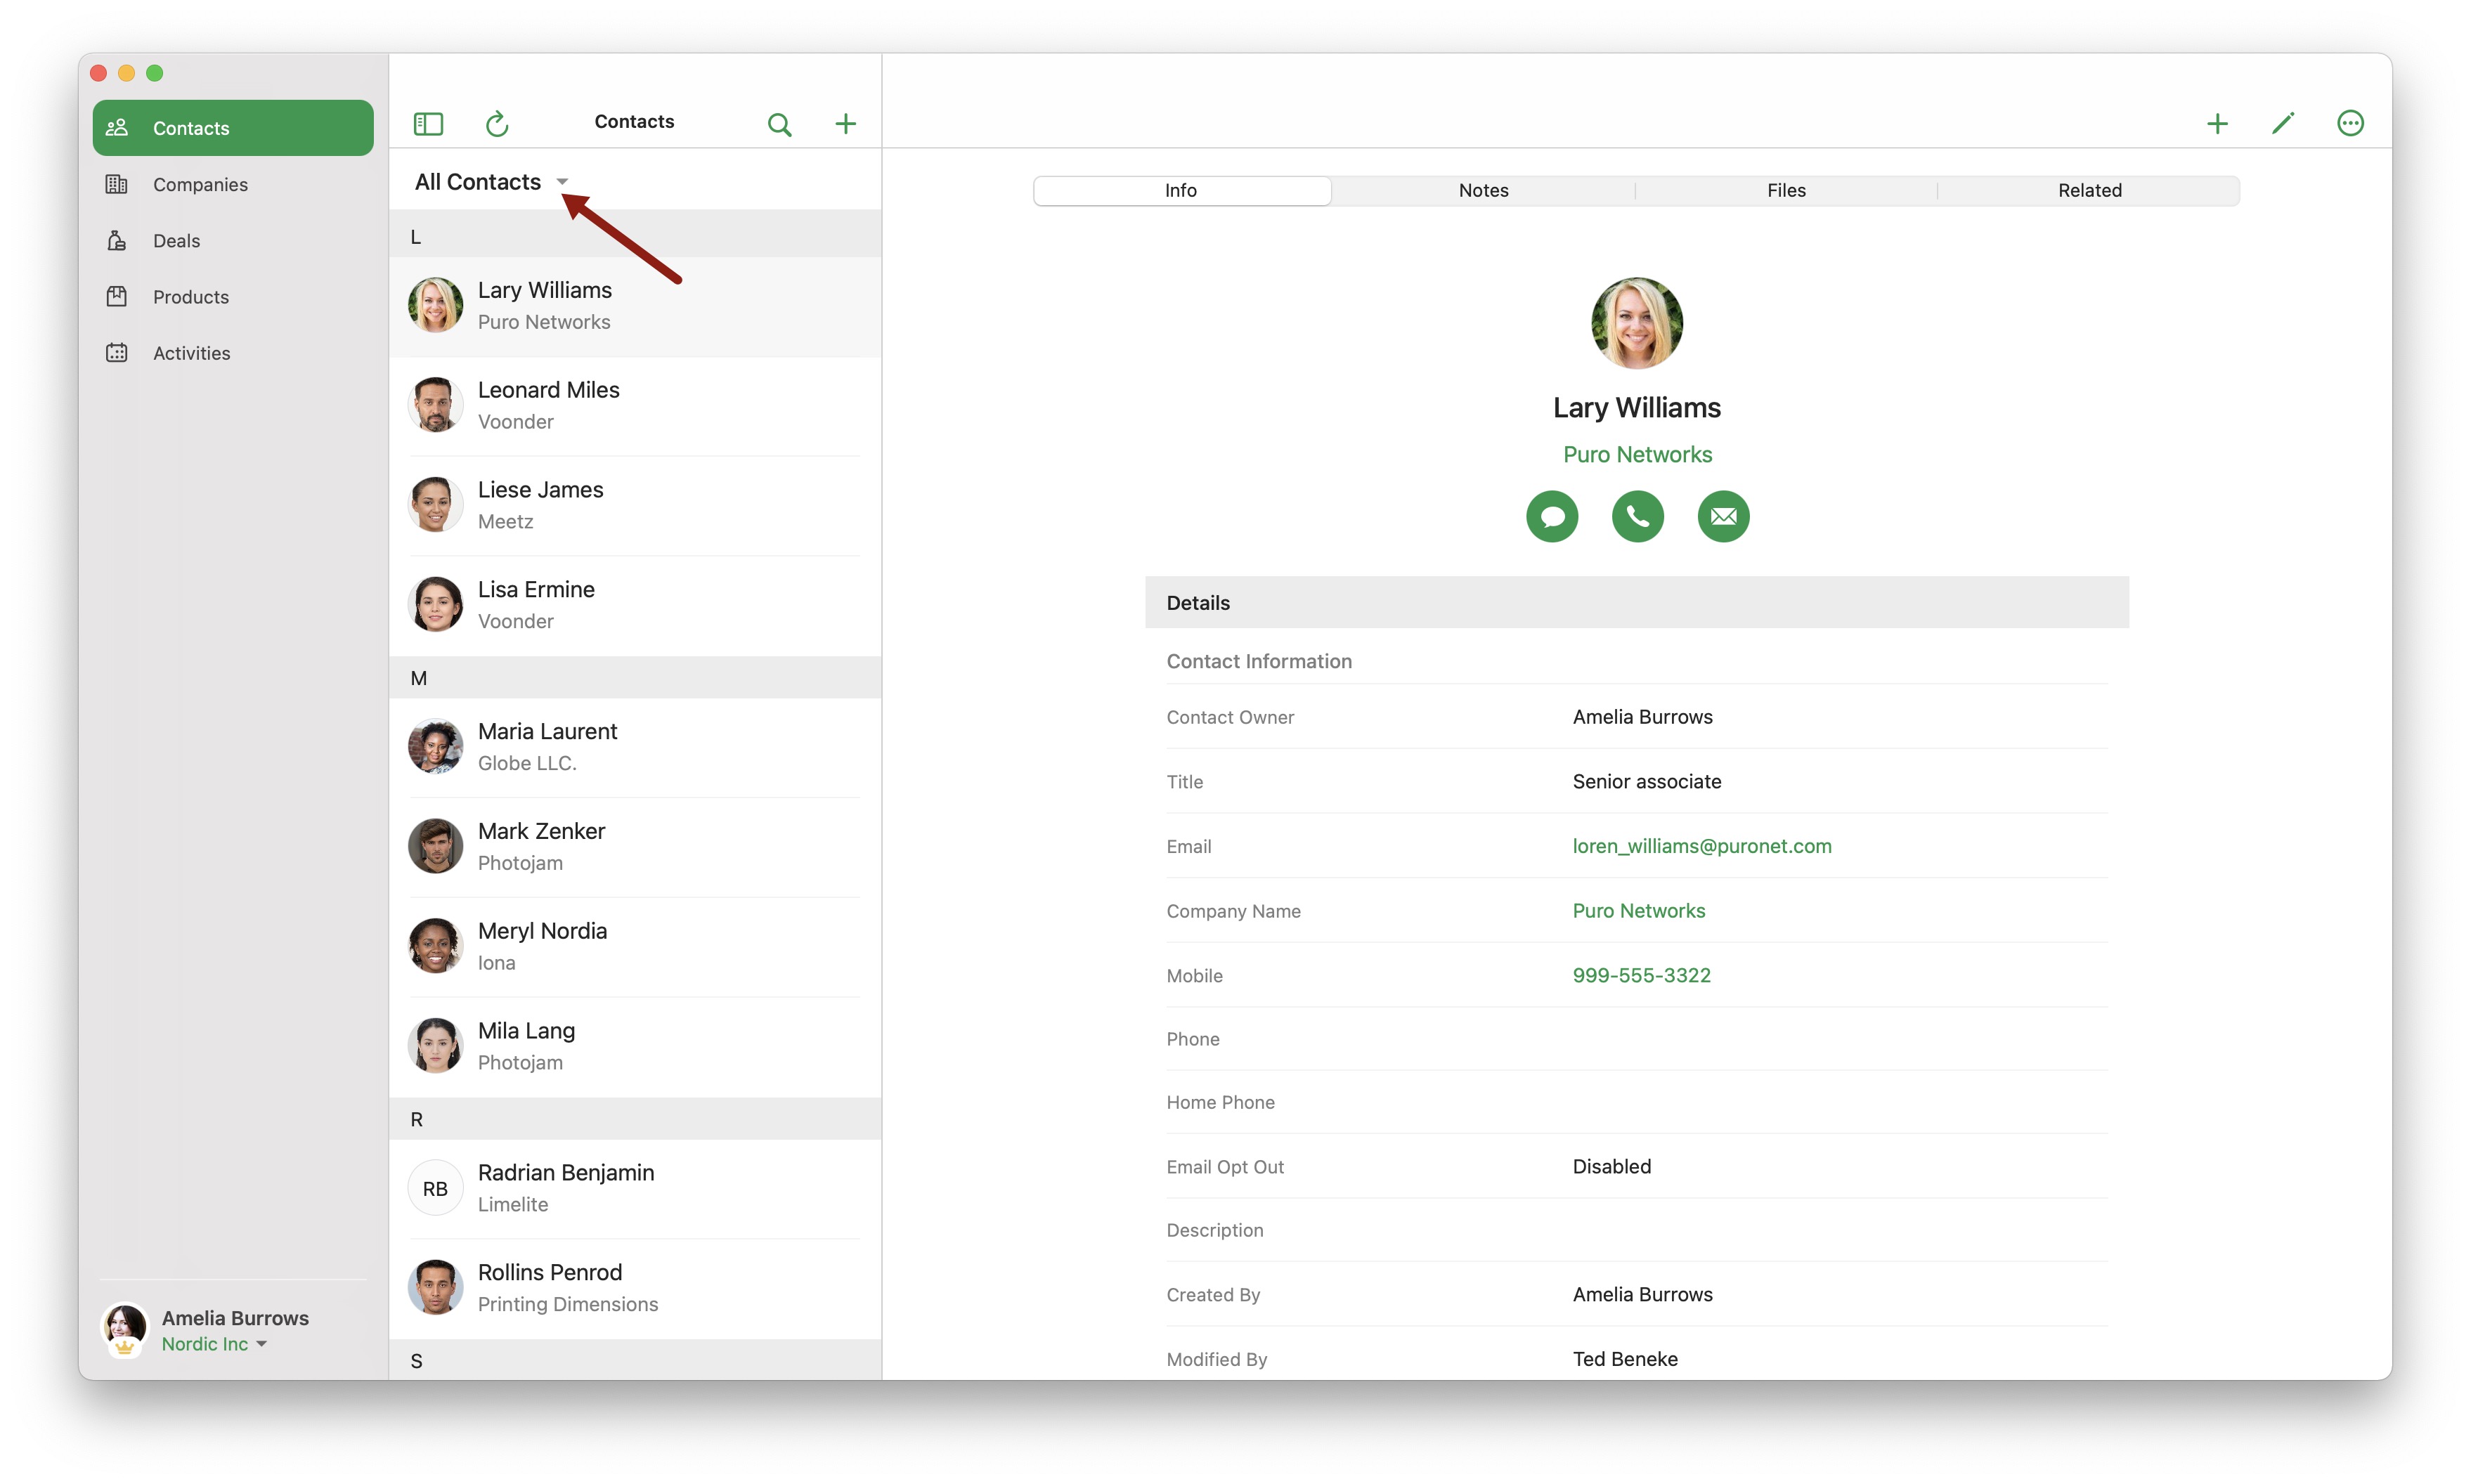Switch to the Notes tab

tap(1483, 190)
